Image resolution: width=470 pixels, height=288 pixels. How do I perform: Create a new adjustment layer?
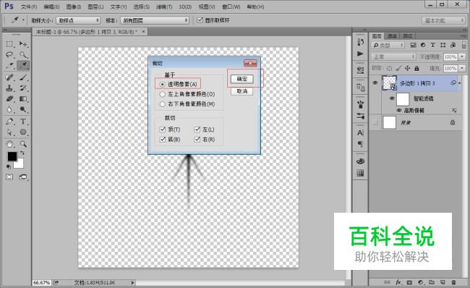[421, 282]
